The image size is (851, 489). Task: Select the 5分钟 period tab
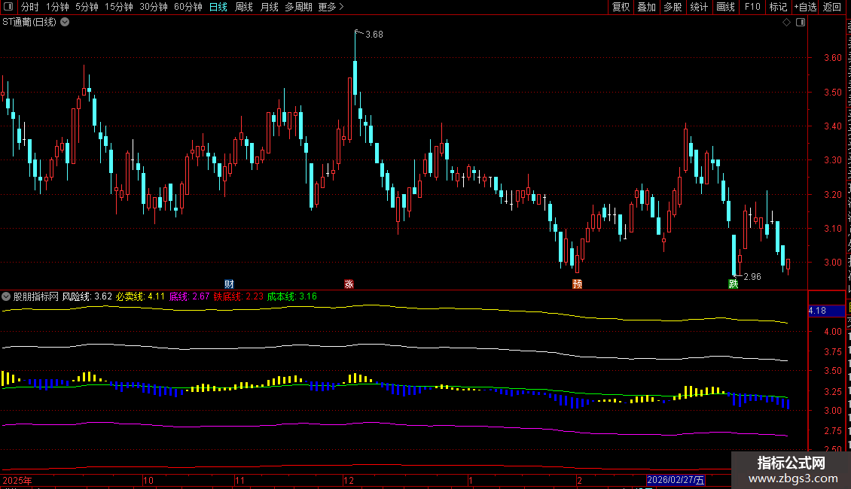[87, 7]
